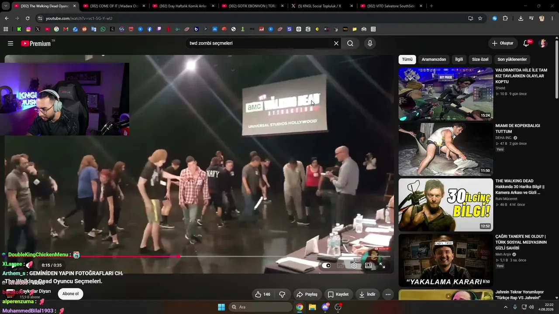Switch to VITO Salvatore SouthSide tab
The height and width of the screenshot is (314, 559).
pyautogui.click(x=391, y=6)
